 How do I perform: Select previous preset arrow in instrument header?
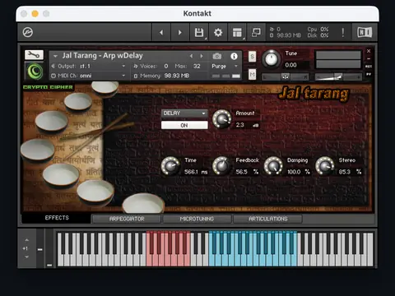191,56
